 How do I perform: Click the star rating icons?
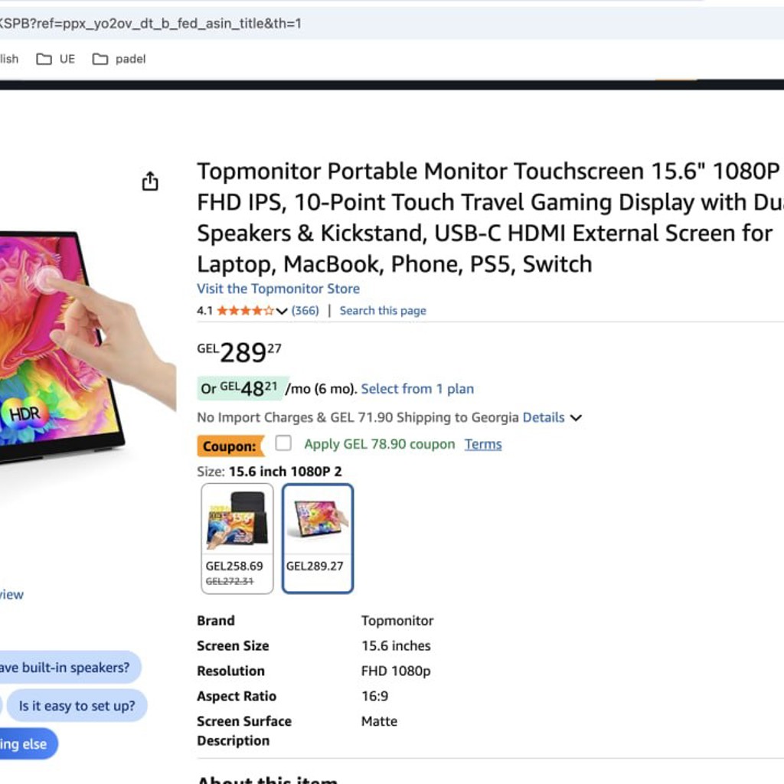tap(245, 311)
